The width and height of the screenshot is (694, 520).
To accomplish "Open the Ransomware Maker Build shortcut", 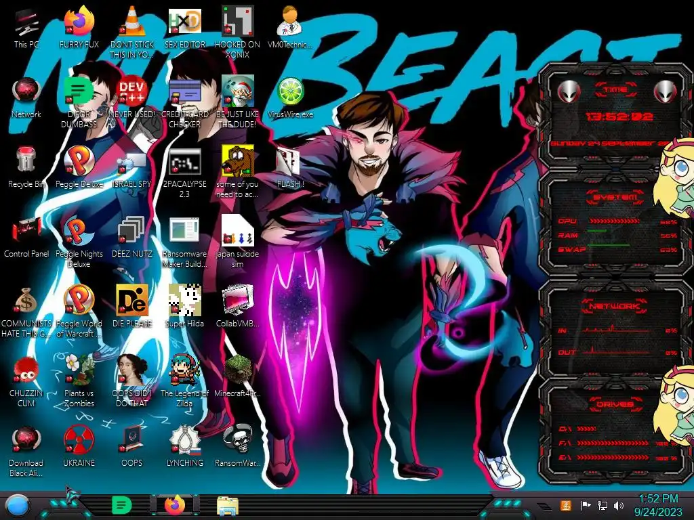I will click(184, 230).
